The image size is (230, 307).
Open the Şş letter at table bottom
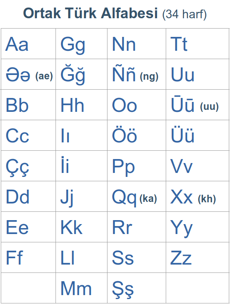click(x=123, y=290)
